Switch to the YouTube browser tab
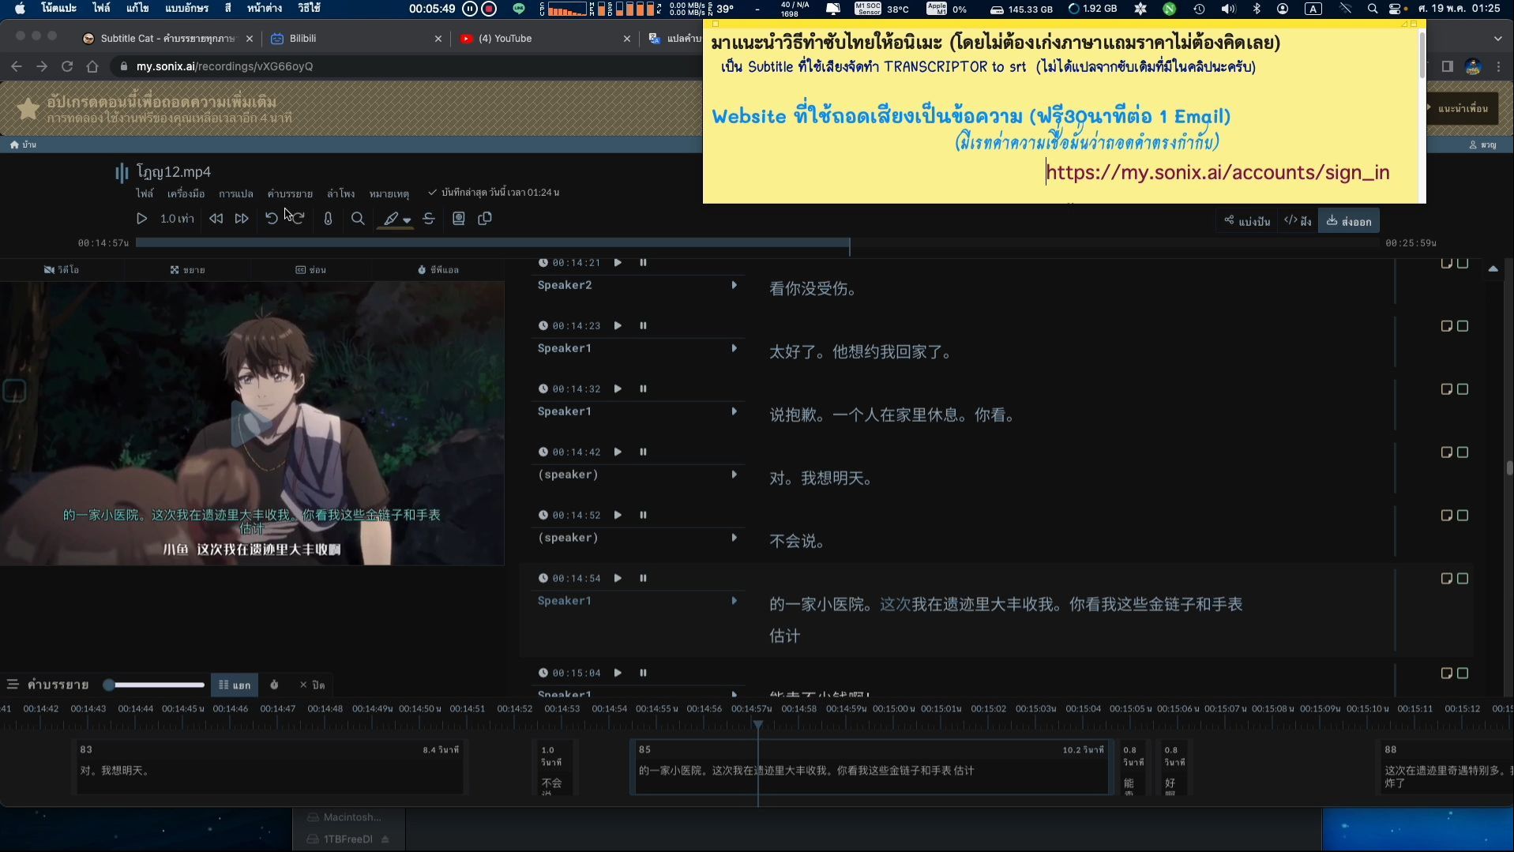Viewport: 1514px width, 852px height. (x=545, y=38)
